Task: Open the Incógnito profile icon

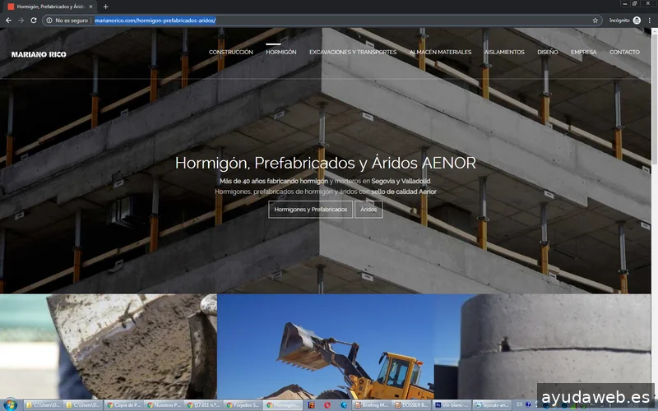Action: pyautogui.click(x=637, y=20)
